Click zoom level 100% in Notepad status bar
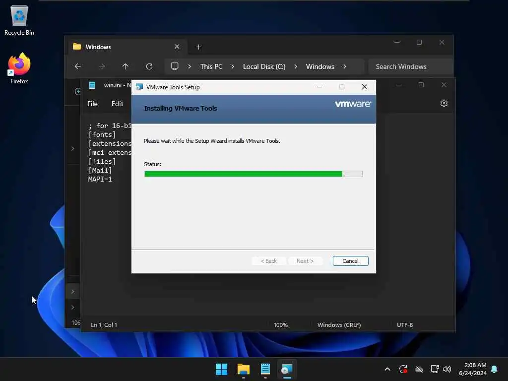Image resolution: width=508 pixels, height=381 pixels. (x=281, y=324)
